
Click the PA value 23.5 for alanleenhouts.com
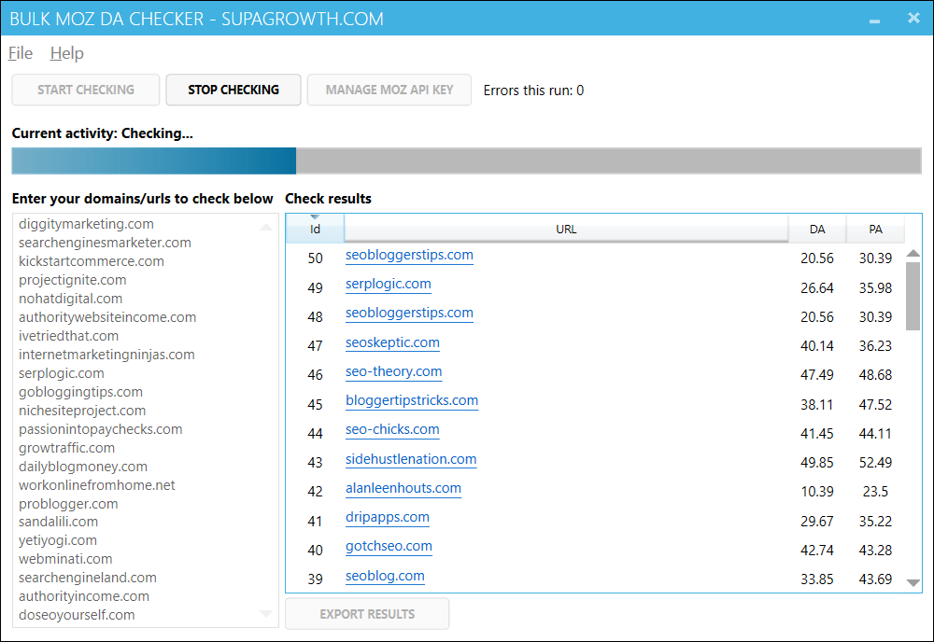[x=875, y=492]
